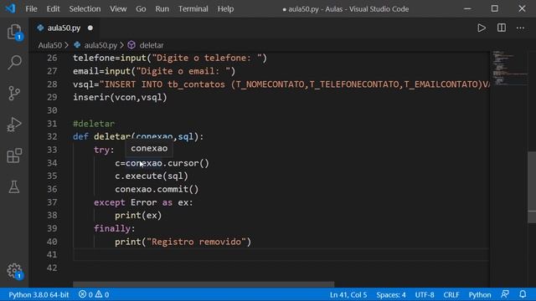The image size is (536, 301).
Task: Select Python 3.8.0 64-bit interpreter
Action: 39,294
